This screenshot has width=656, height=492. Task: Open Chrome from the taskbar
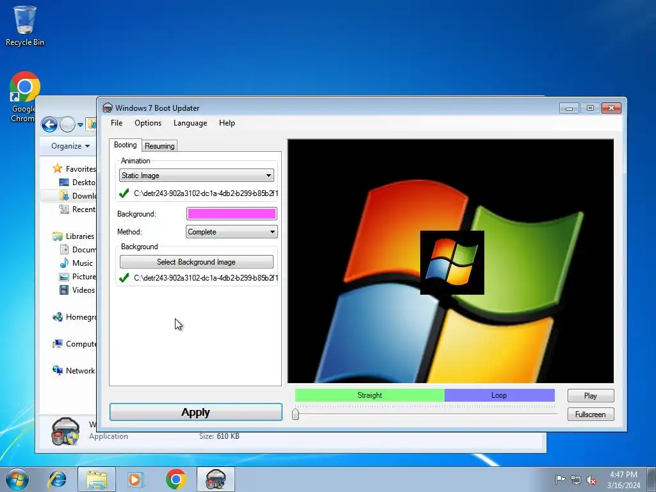click(176, 479)
